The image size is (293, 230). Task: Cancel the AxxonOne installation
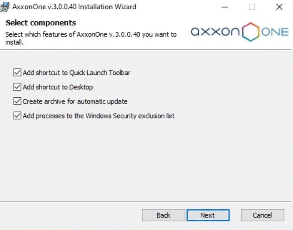pos(262,215)
